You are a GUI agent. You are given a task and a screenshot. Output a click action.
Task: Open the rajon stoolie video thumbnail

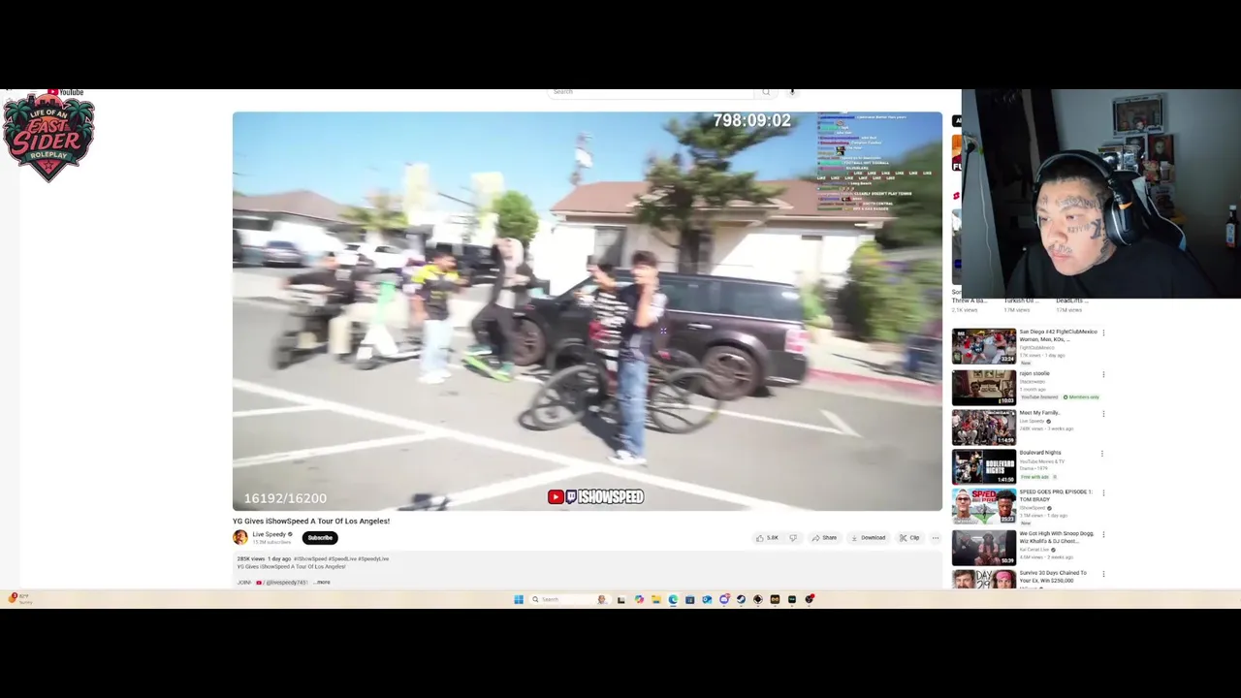pyautogui.click(x=983, y=388)
